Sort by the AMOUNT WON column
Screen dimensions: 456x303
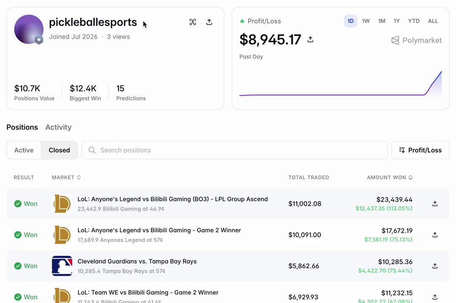point(389,178)
